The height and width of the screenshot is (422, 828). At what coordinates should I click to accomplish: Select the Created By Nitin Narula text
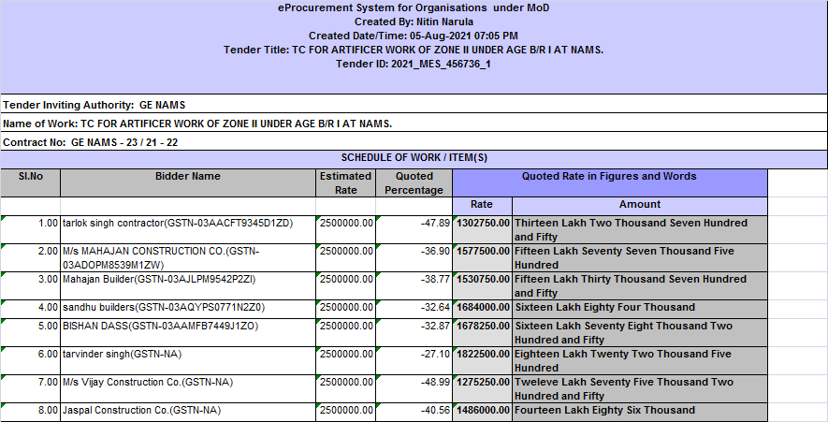(x=414, y=22)
